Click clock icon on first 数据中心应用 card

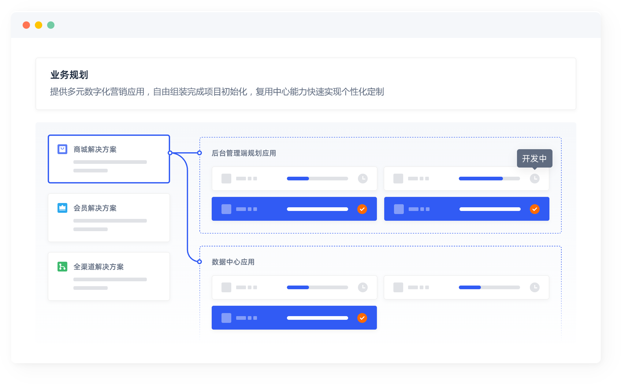[x=363, y=287]
